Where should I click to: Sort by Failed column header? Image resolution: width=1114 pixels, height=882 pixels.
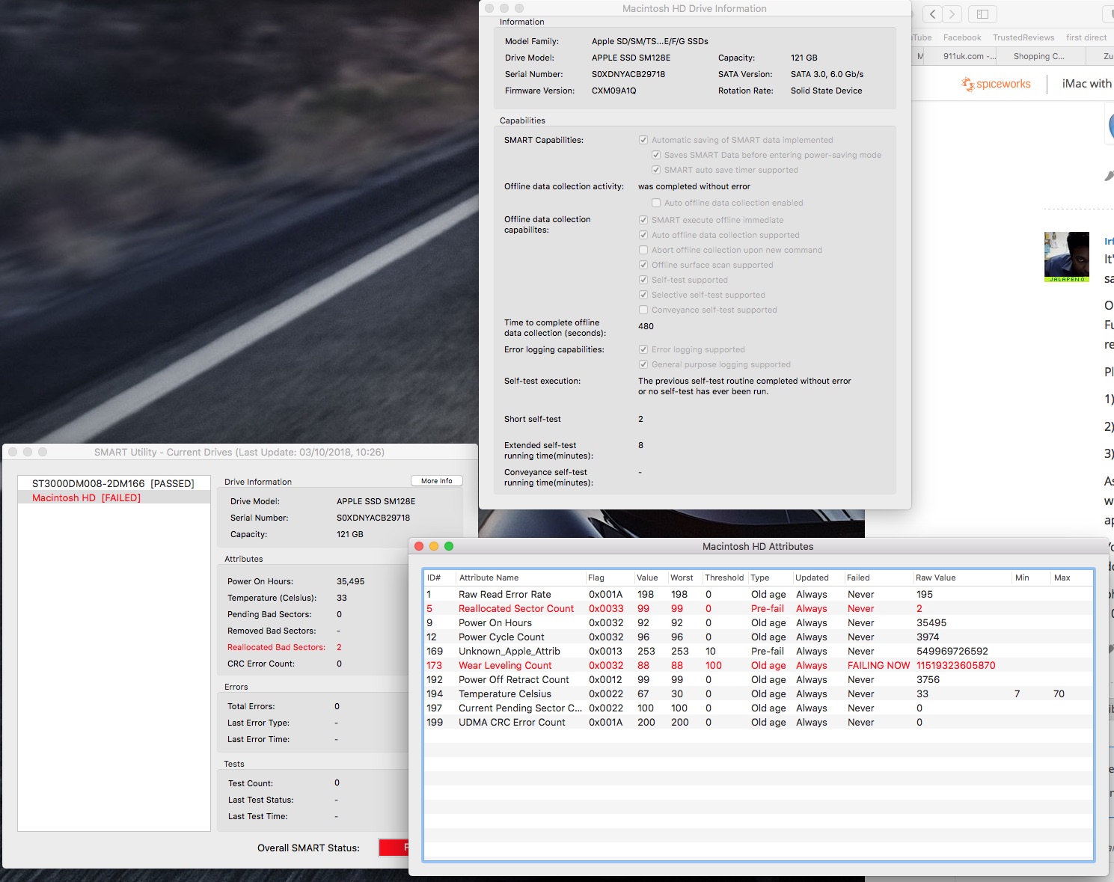pyautogui.click(x=878, y=578)
